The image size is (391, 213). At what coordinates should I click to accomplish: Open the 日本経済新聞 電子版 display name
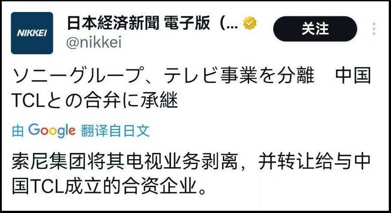tap(138, 24)
